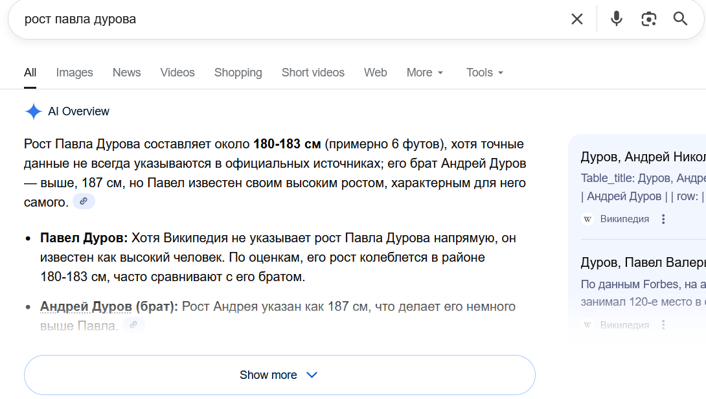Click source link icon near Андрей Дуров bullet
The height and width of the screenshot is (399, 706).
pos(133,325)
